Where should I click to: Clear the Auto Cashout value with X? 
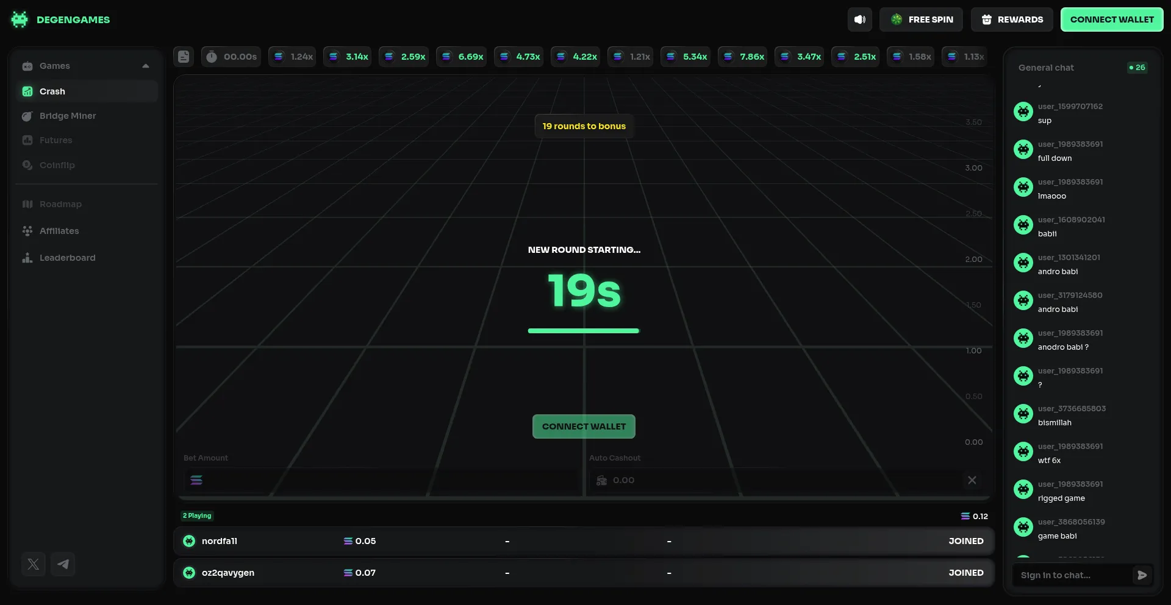point(972,480)
